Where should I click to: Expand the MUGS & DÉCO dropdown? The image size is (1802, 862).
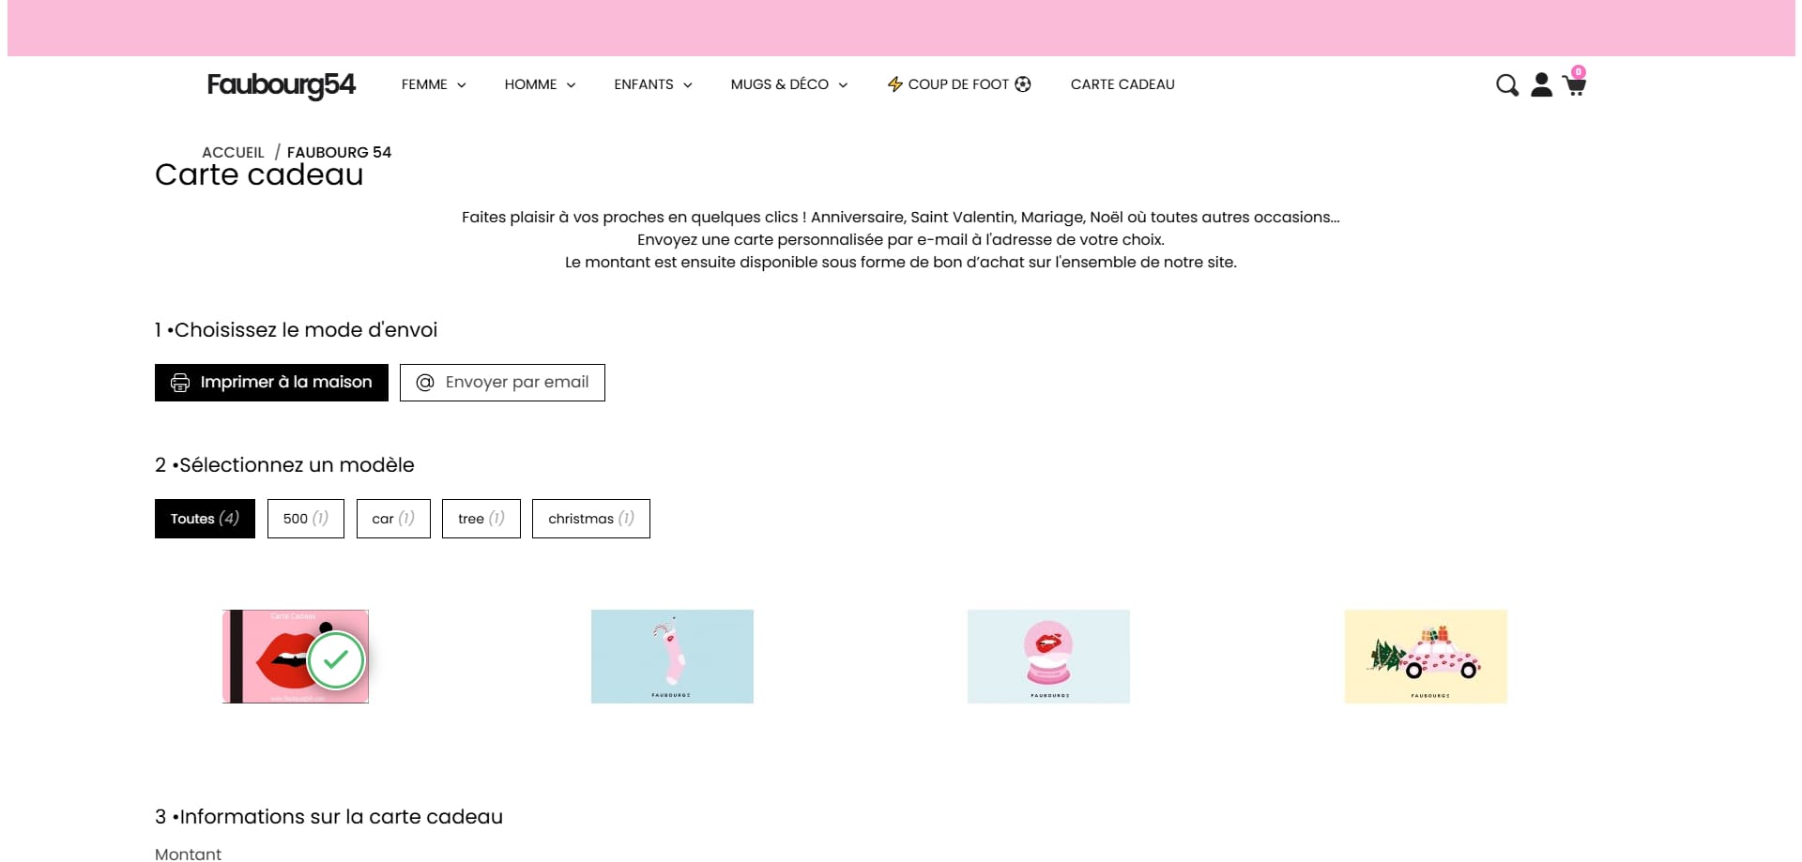tap(789, 84)
